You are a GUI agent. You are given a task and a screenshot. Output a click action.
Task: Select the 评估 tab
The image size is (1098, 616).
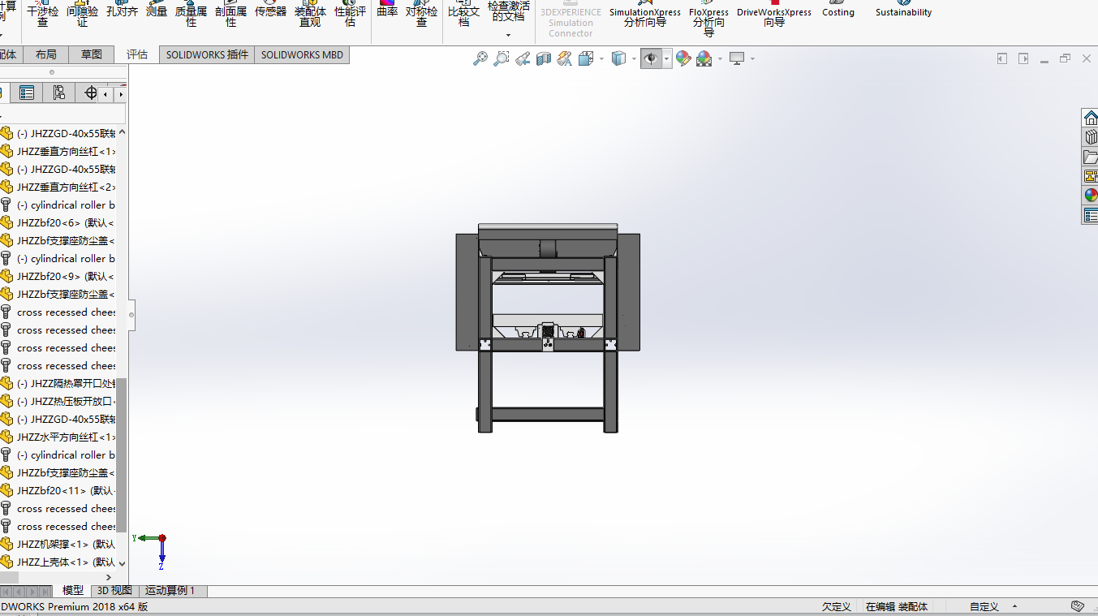[x=137, y=54]
